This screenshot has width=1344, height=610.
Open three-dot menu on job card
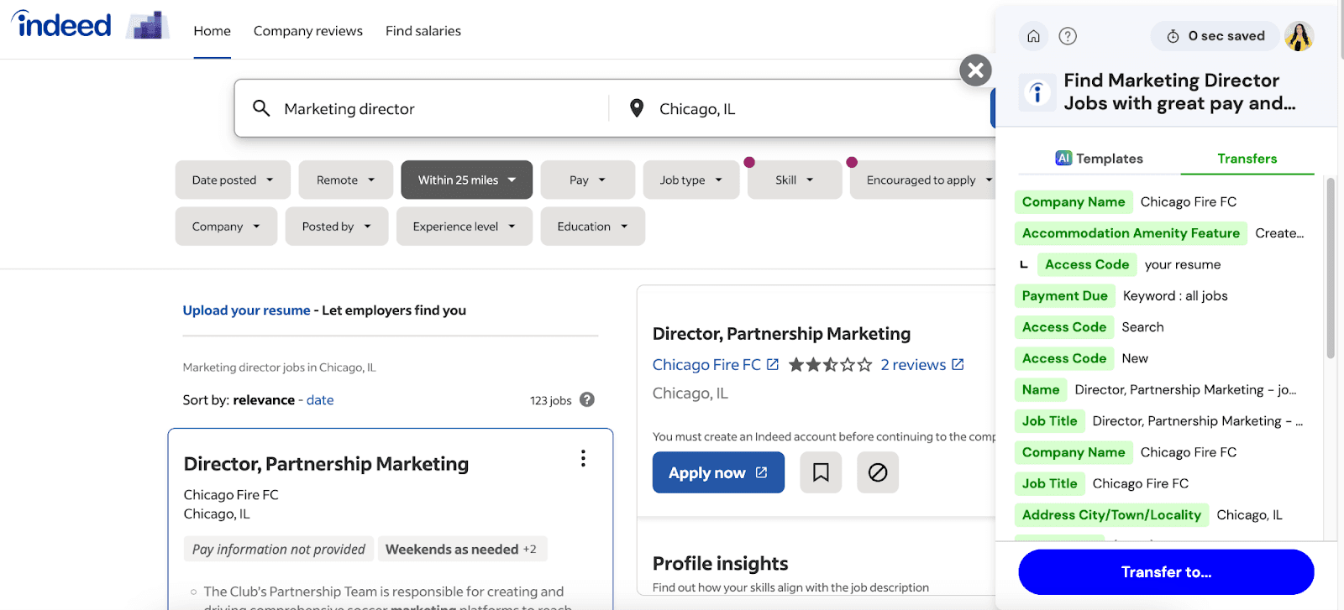(x=583, y=458)
